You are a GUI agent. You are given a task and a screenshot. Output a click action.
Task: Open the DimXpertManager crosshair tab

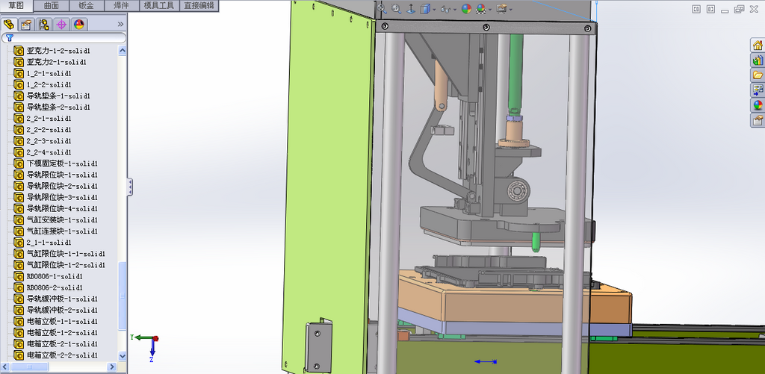point(61,25)
